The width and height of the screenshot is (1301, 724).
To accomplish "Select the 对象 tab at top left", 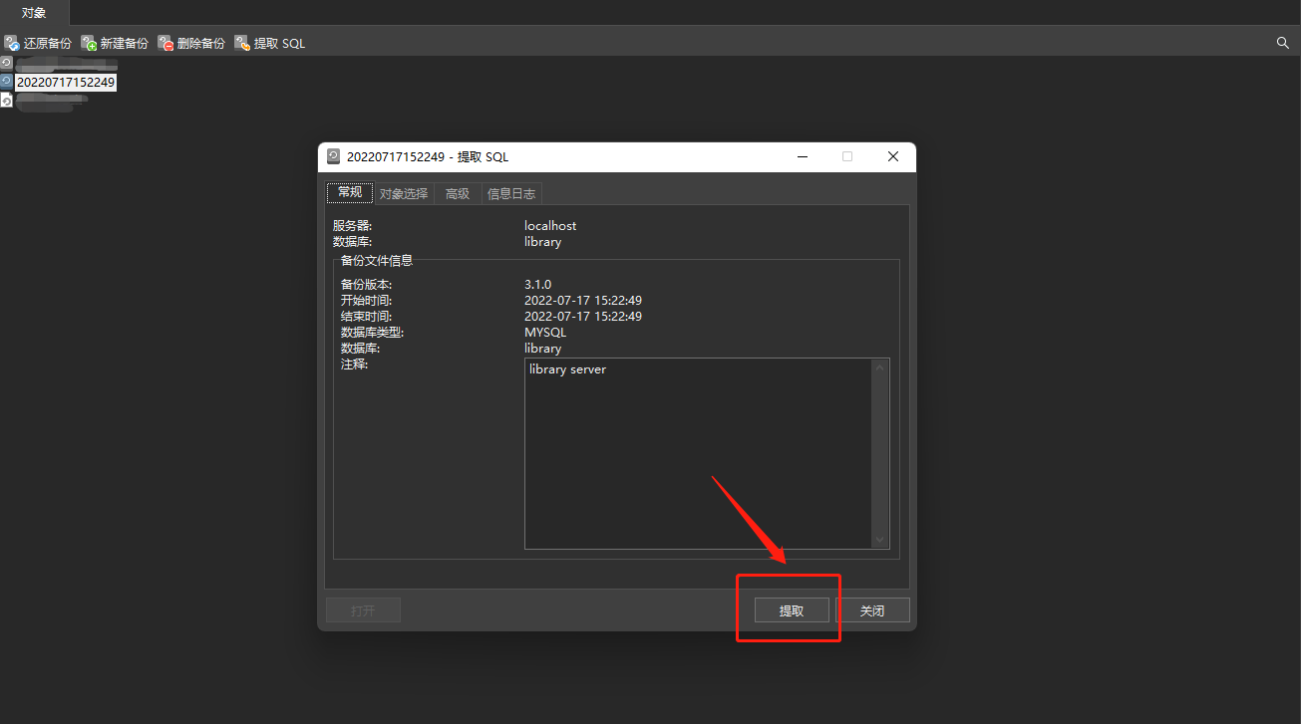I will coord(34,13).
